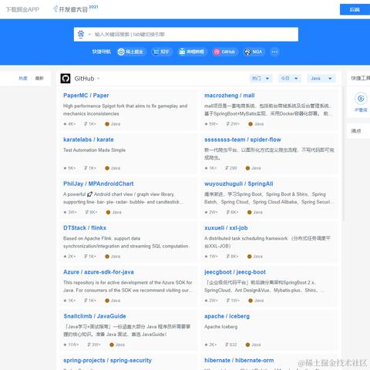The image size is (370, 370).
Task: Open the Snailclimb / JavaGuide repository
Action: pos(95,316)
